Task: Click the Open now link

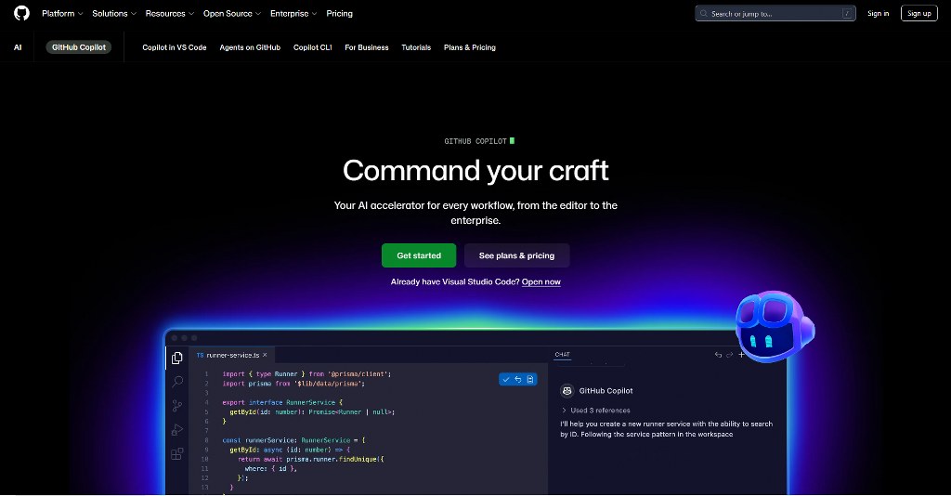Action: (x=541, y=282)
